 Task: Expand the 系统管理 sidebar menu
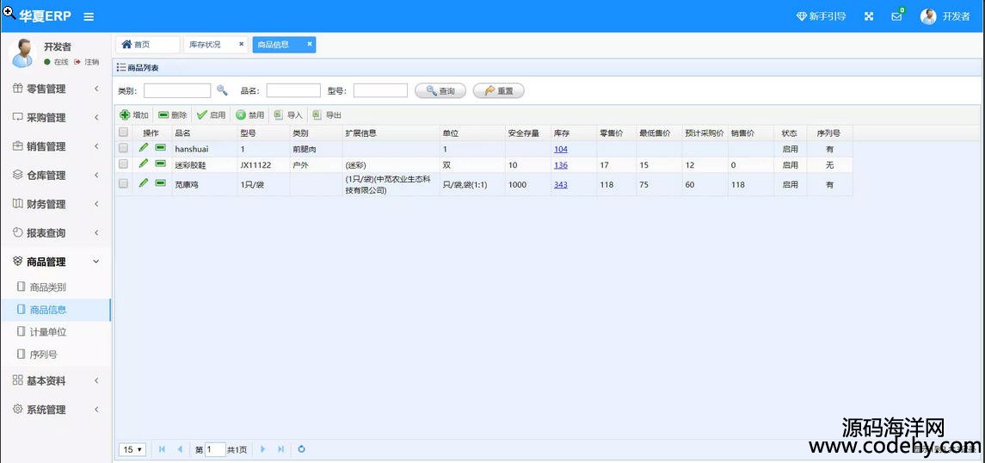point(55,410)
